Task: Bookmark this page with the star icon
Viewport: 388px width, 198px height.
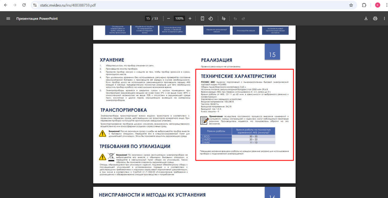Action: pyautogui.click(x=351, y=5)
